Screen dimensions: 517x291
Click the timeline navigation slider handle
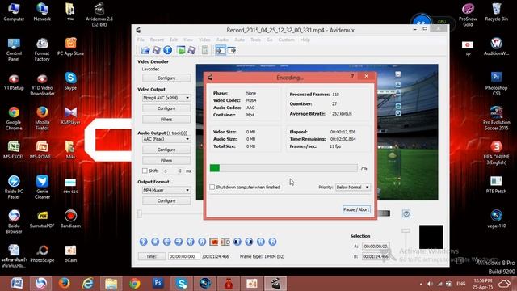click(x=140, y=213)
